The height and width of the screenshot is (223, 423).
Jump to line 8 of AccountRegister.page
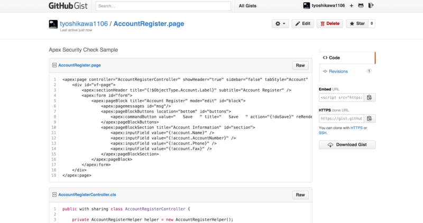tap(55, 117)
